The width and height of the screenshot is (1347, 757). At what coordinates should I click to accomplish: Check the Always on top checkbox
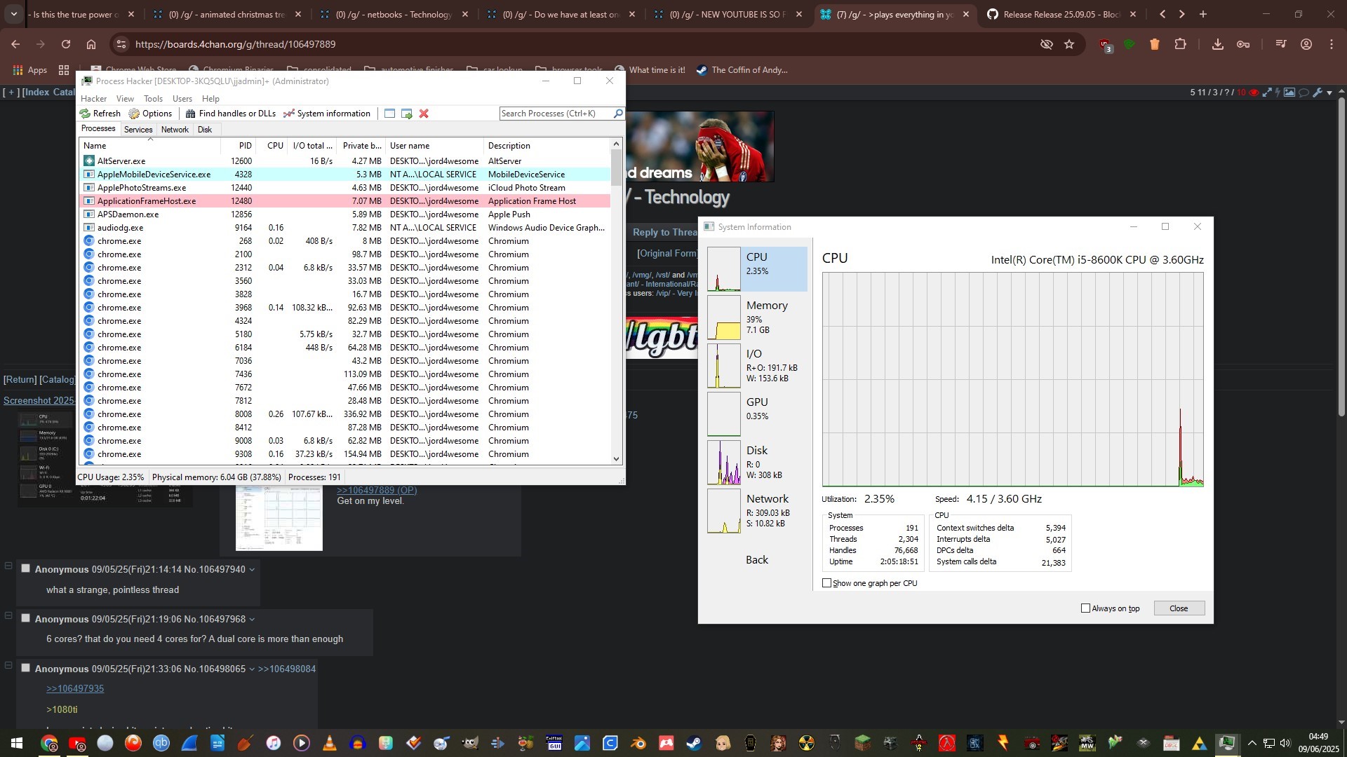pyautogui.click(x=1086, y=608)
